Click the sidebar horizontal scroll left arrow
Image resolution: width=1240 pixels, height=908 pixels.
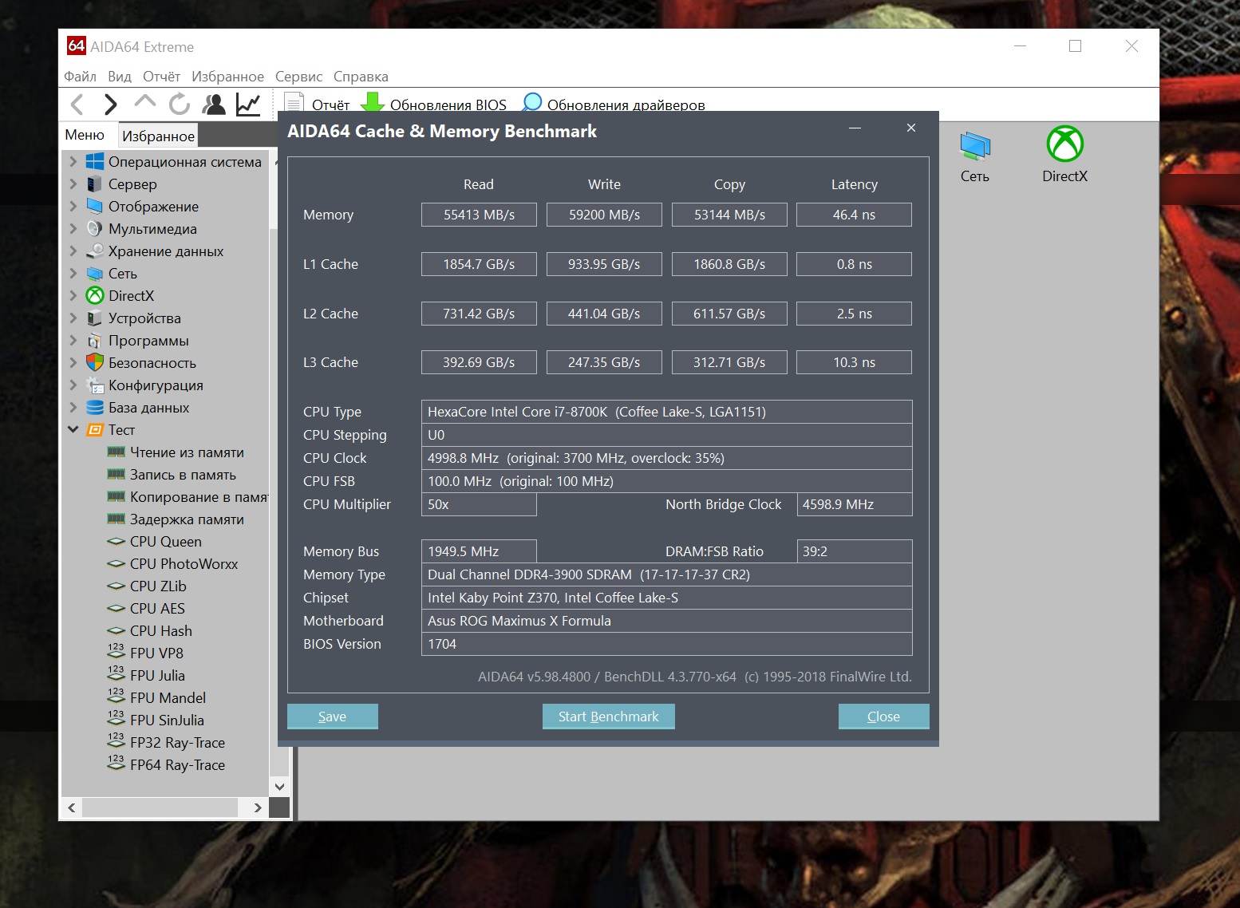72,807
